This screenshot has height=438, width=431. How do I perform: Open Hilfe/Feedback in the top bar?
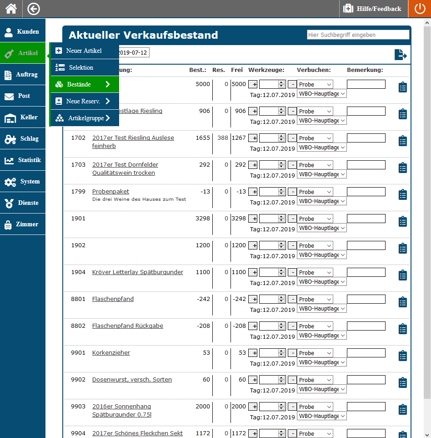pyautogui.click(x=373, y=9)
